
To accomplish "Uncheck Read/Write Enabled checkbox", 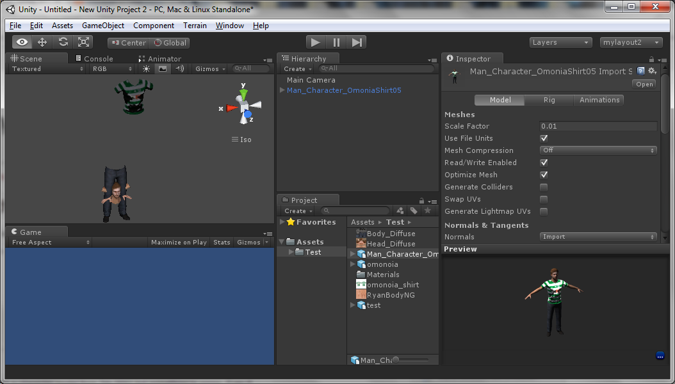I will coord(544,163).
